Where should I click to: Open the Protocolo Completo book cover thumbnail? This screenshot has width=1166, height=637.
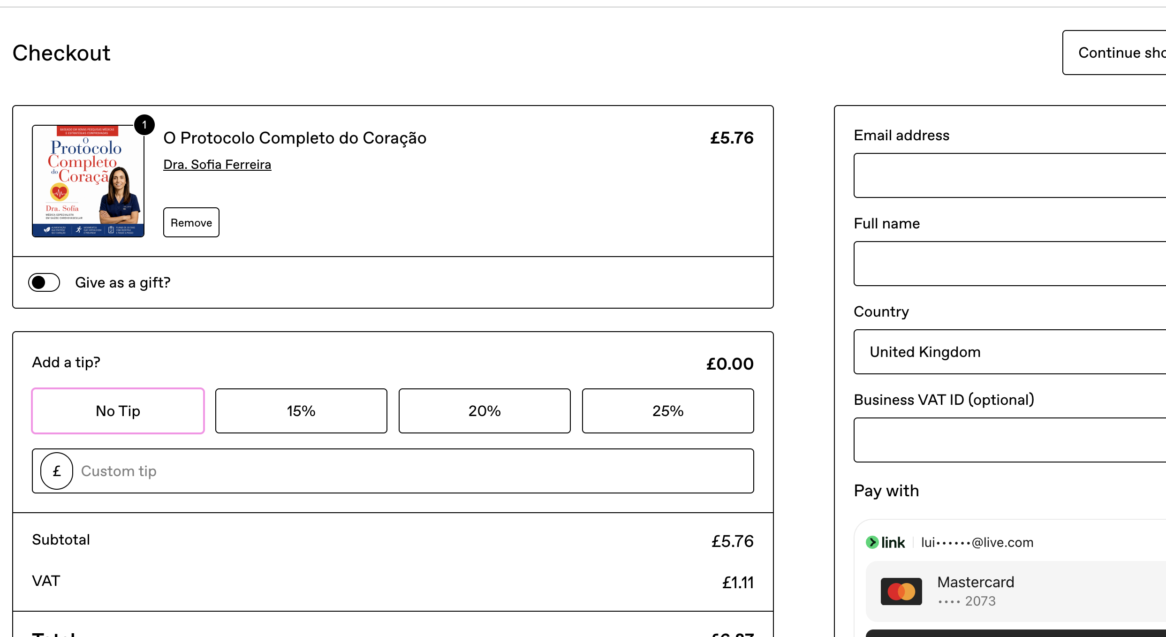coord(88,181)
